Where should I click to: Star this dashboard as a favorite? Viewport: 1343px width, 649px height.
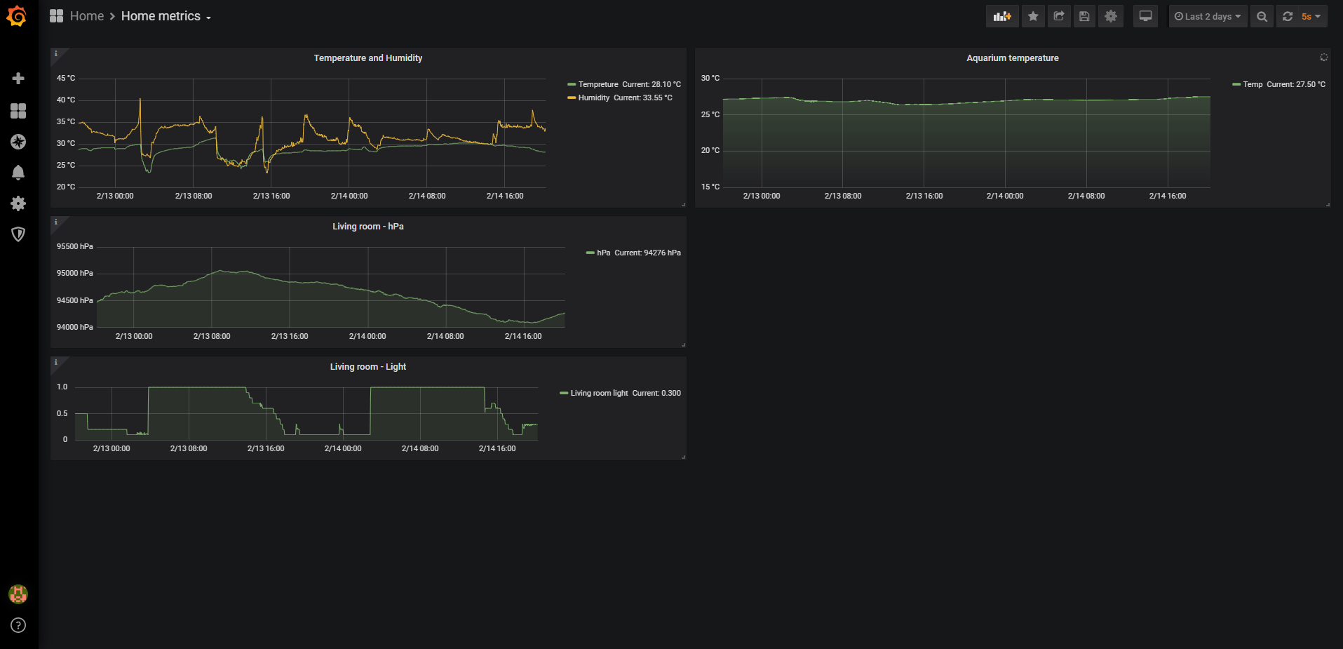click(x=1033, y=16)
